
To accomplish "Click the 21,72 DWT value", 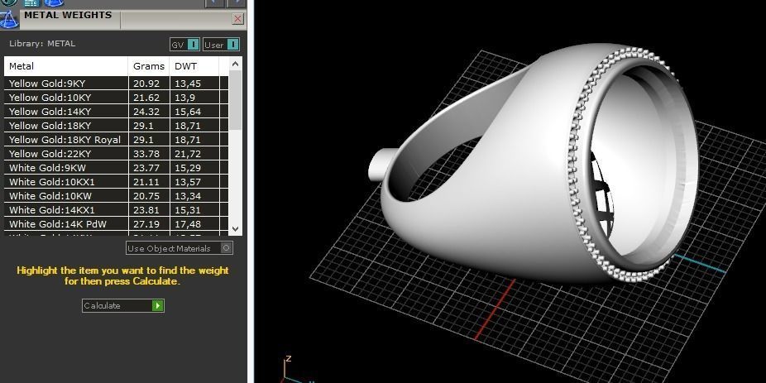I will [x=188, y=154].
